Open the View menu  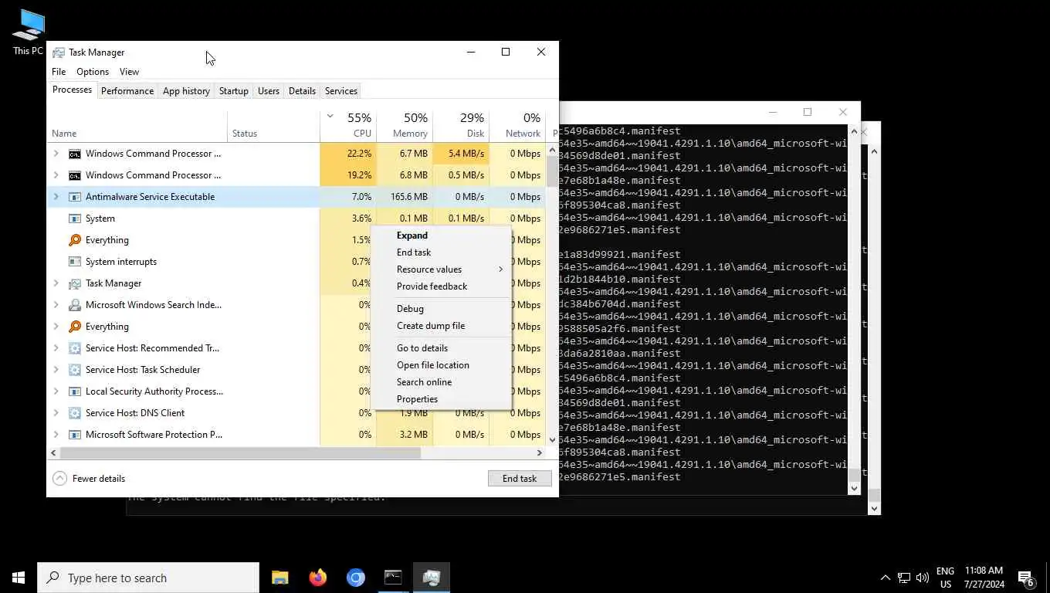(x=129, y=72)
